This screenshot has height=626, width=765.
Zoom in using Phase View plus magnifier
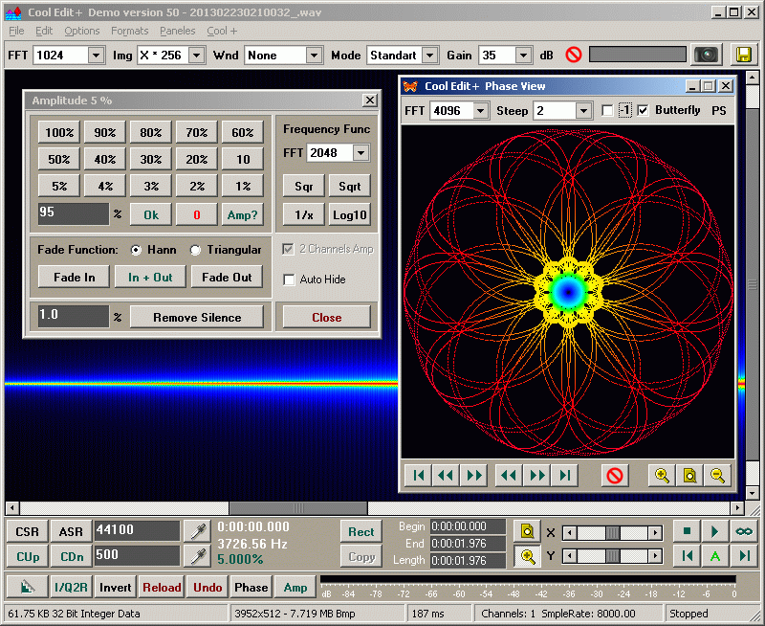[662, 475]
